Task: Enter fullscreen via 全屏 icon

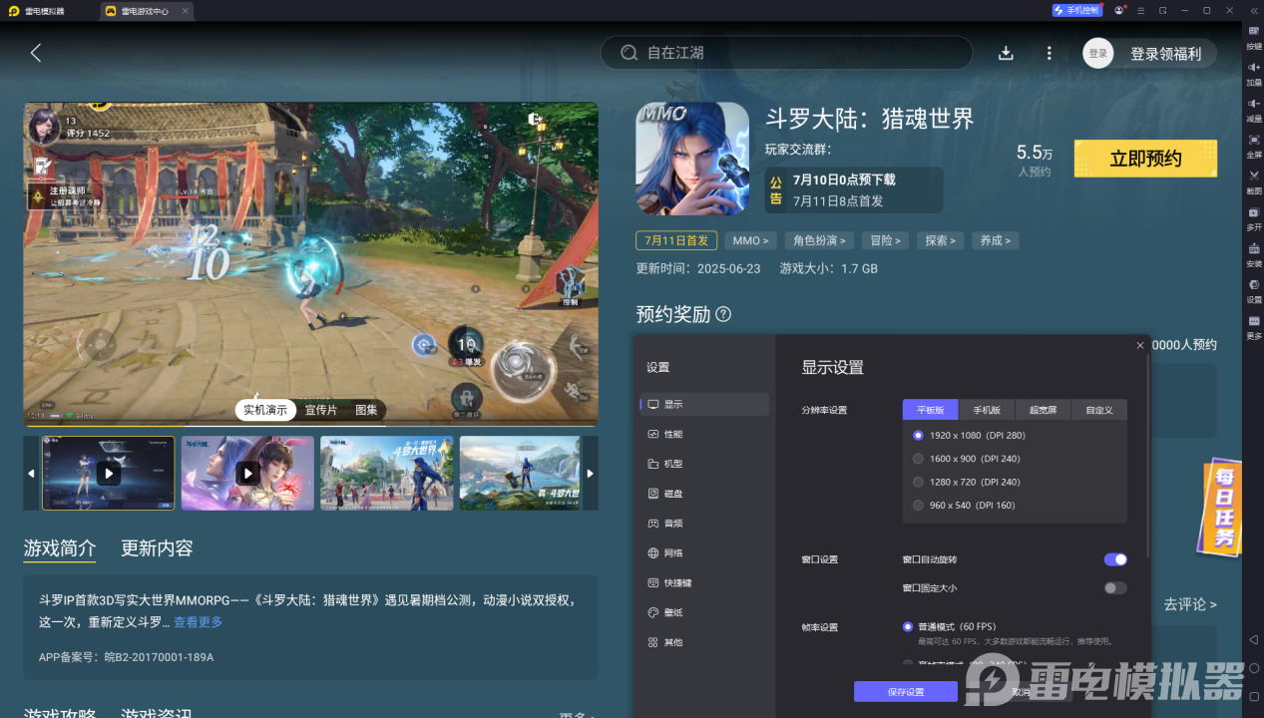Action: (1254, 146)
